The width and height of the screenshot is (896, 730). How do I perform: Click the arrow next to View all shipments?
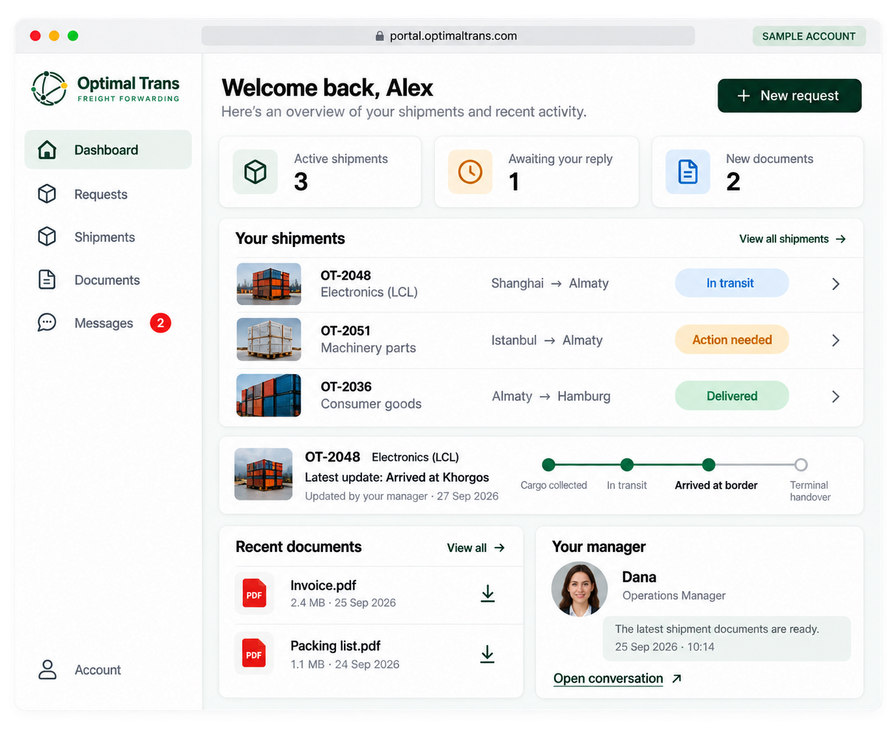coord(841,239)
